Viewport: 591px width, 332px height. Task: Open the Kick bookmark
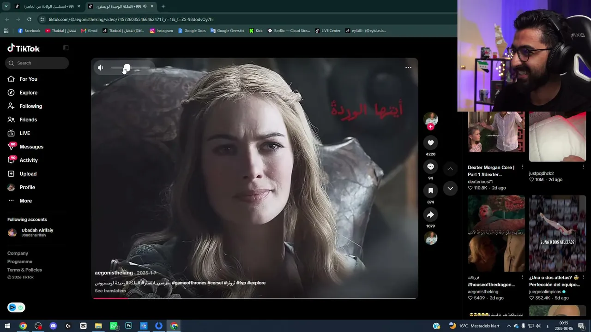(x=255, y=31)
